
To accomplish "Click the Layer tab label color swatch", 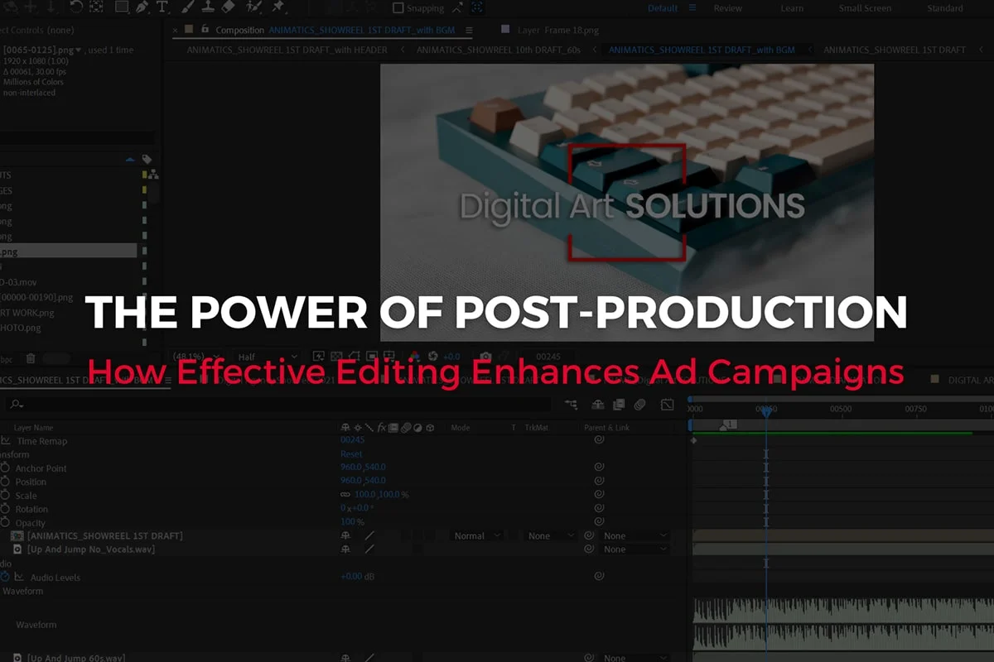I will [505, 29].
